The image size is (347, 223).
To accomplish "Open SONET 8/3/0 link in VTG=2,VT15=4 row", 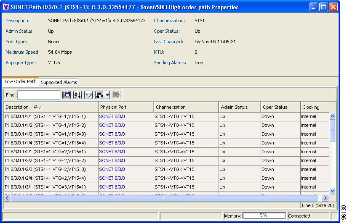I will tap(112, 178).
